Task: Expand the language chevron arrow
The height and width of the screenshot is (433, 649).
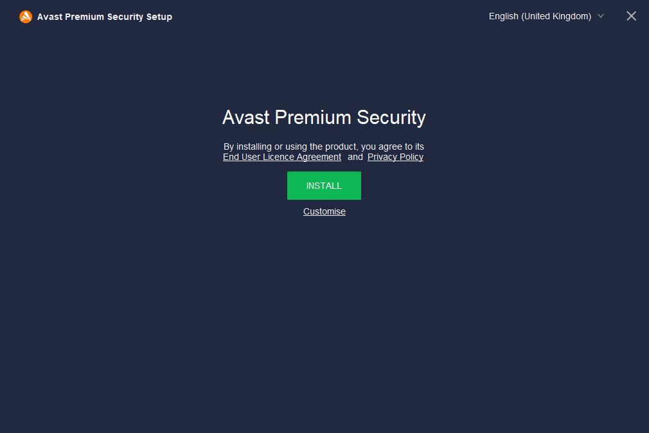Action: [x=601, y=16]
